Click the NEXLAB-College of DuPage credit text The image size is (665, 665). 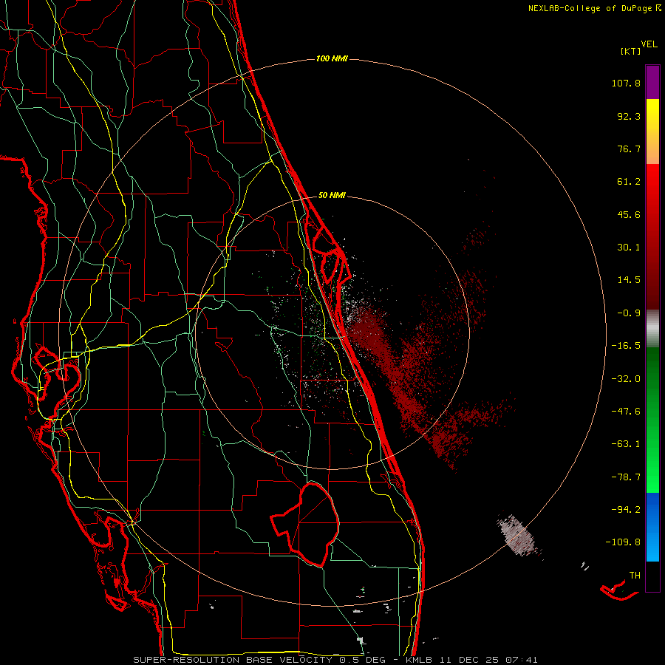594,8
